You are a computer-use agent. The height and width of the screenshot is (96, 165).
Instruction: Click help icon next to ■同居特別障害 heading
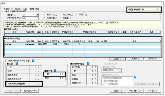(x=88, y=63)
